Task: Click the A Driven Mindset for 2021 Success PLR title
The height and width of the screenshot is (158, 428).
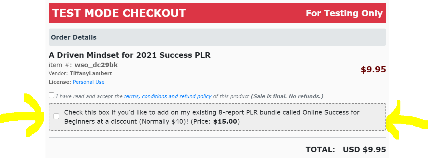Action: tap(130, 55)
